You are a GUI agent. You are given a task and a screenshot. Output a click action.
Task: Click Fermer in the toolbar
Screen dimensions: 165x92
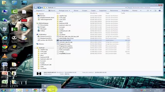pos(135,10)
